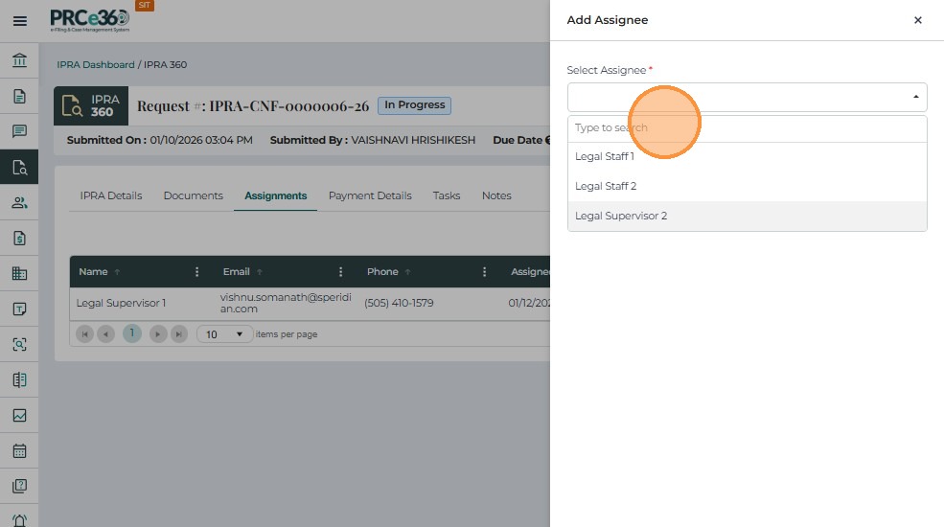Screen dimensions: 944x527
Task: Click the PRCe360 logo
Action: tap(90, 20)
